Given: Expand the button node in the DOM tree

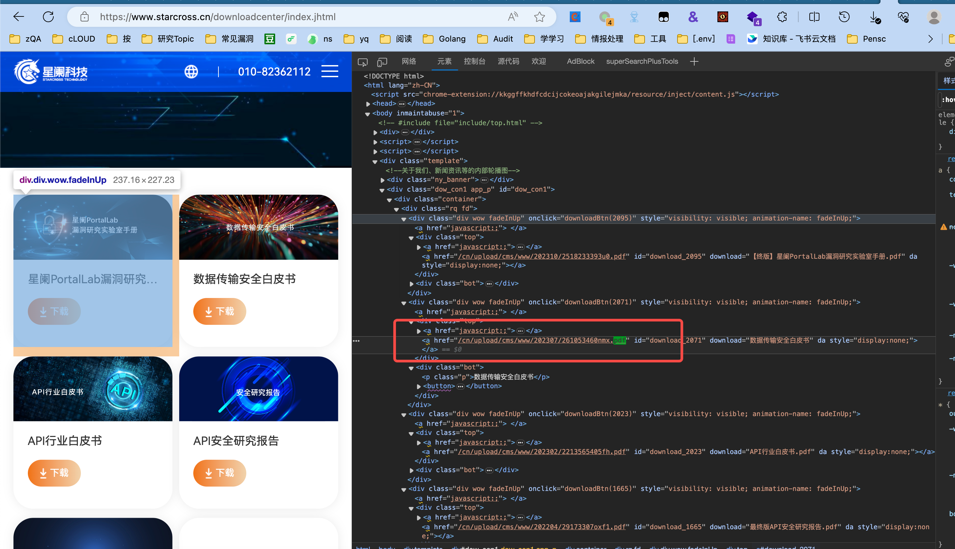Looking at the screenshot, I should tap(418, 387).
